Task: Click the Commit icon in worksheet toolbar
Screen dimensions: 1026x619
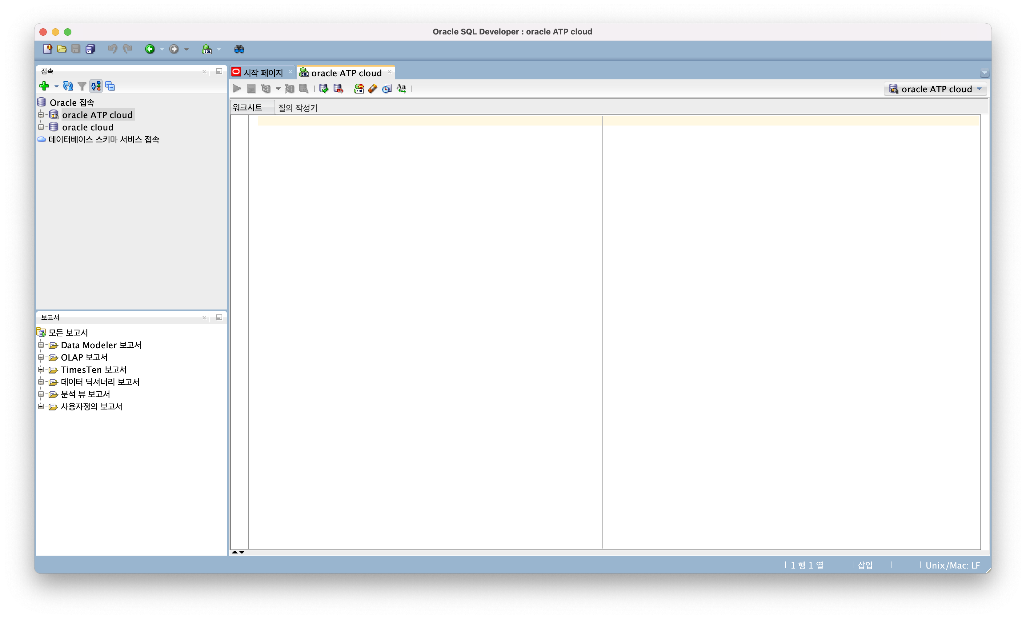Action: (x=323, y=88)
